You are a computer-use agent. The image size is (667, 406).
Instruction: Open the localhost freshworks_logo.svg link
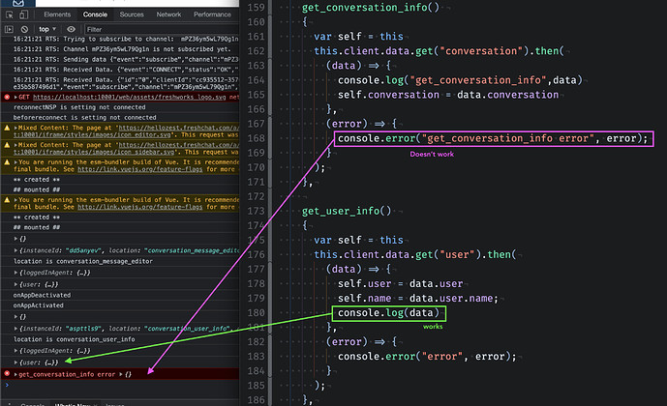131,98
